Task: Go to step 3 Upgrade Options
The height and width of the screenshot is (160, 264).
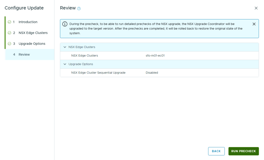Action: pos(32,44)
